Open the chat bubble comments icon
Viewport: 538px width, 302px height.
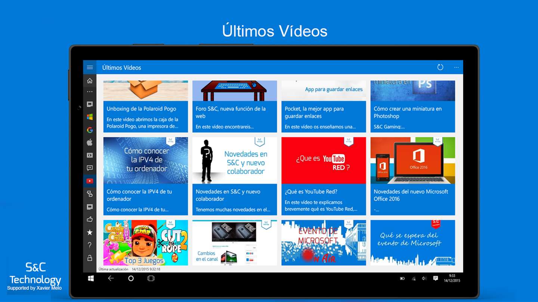(90, 168)
